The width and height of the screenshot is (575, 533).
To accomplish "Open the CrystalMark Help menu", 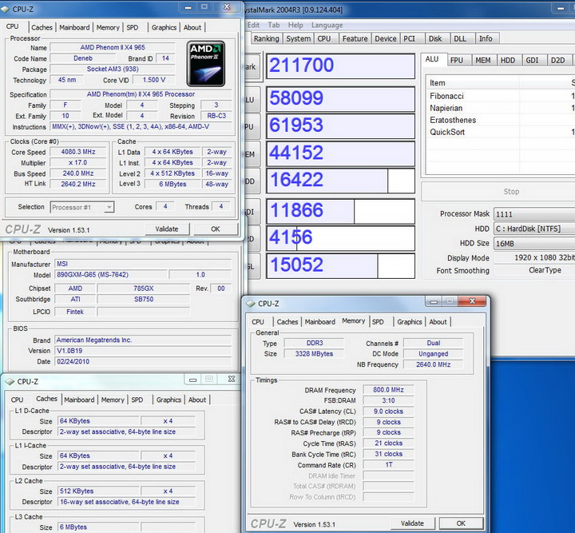I will coord(295,25).
